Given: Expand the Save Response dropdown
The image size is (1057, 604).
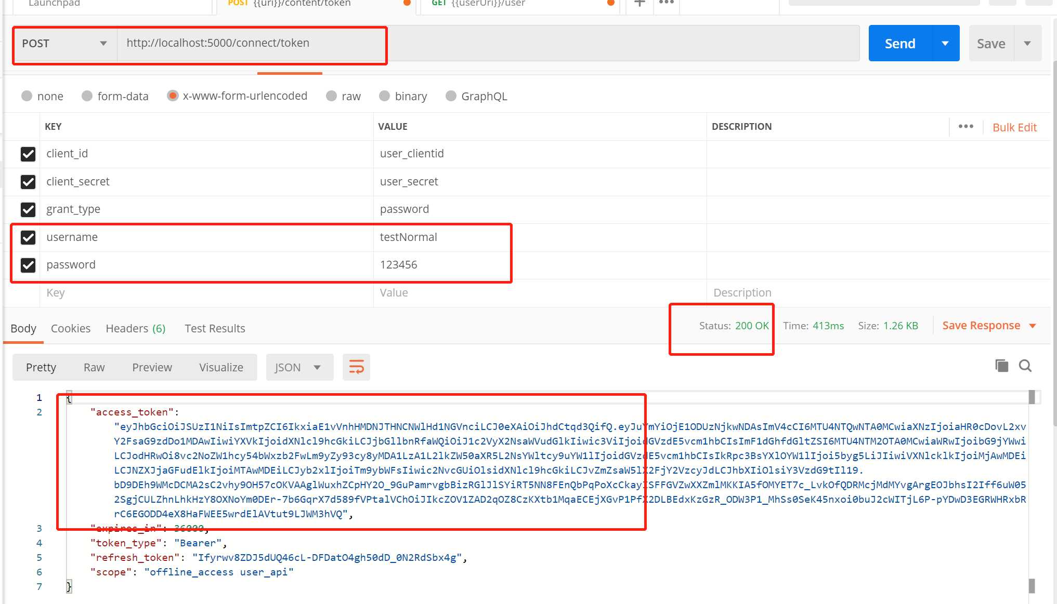Looking at the screenshot, I should click(x=1033, y=326).
